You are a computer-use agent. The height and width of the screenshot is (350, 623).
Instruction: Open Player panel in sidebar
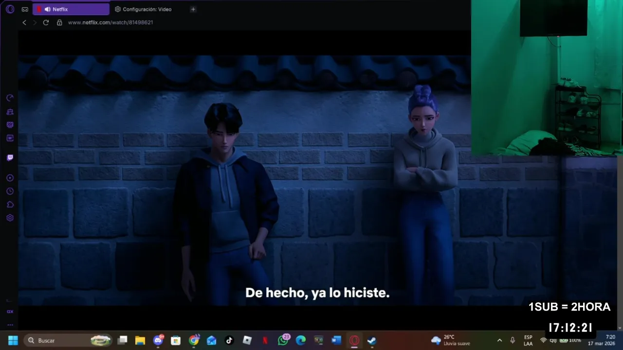click(10, 178)
